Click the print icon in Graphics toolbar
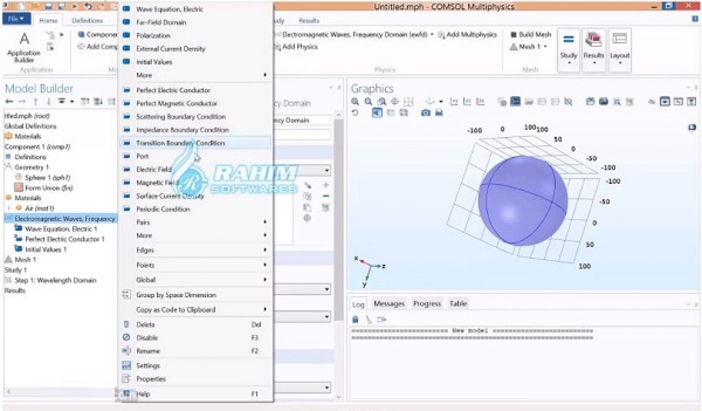The height and width of the screenshot is (411, 702). [x=439, y=113]
